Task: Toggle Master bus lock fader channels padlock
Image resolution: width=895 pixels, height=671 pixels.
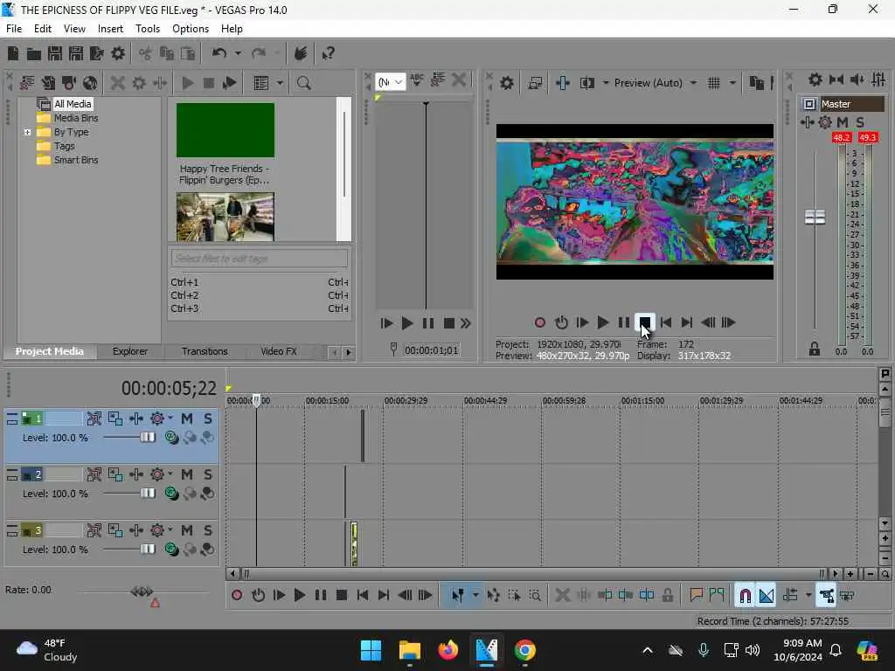Action: (815, 349)
